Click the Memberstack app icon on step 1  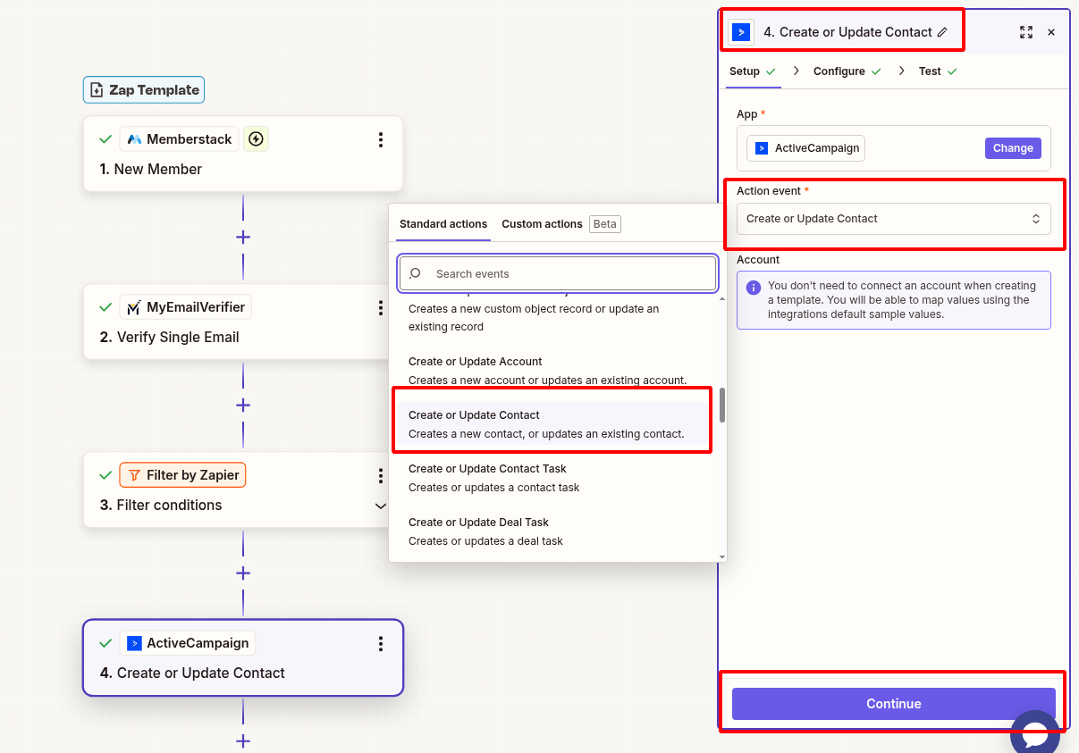[x=137, y=138]
